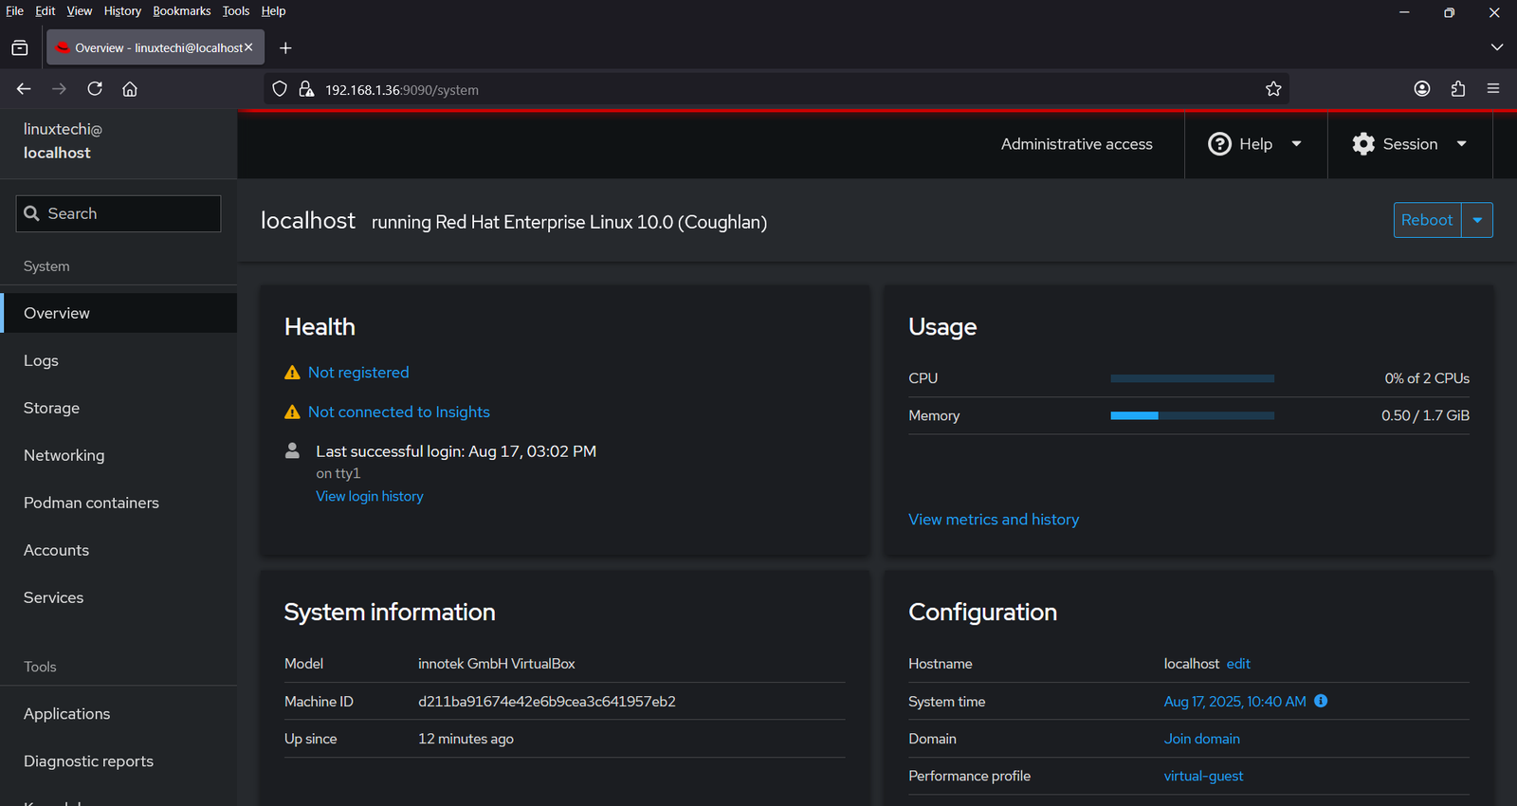1517x806 pixels.
Task: Open the History menu
Action: [122, 11]
